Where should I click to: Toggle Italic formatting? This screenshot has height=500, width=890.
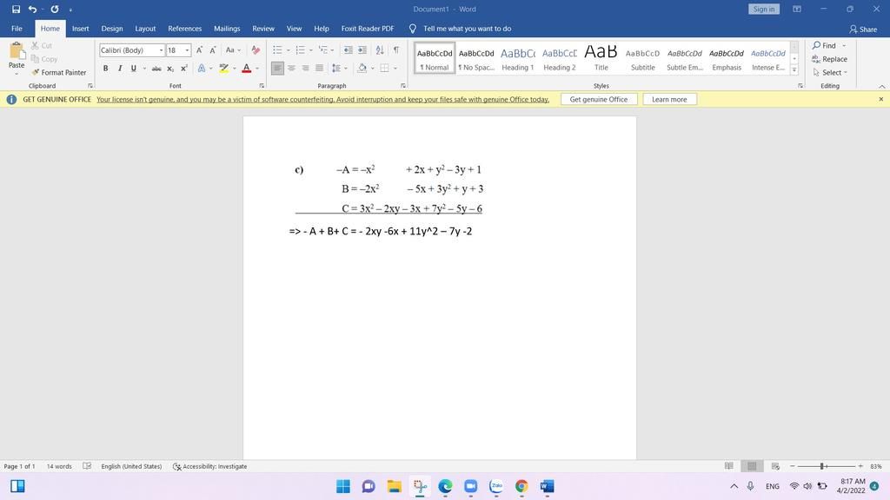click(x=119, y=69)
